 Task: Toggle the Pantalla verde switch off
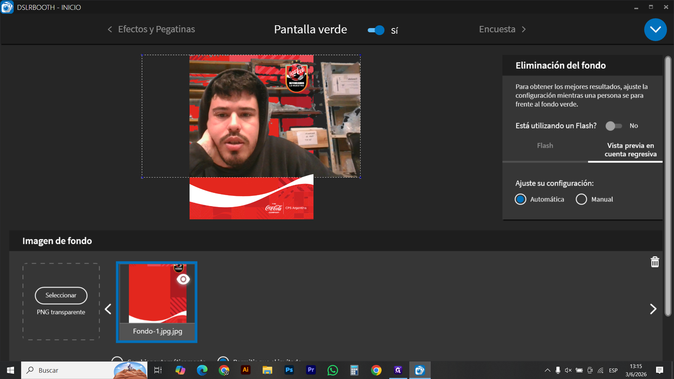(x=376, y=30)
